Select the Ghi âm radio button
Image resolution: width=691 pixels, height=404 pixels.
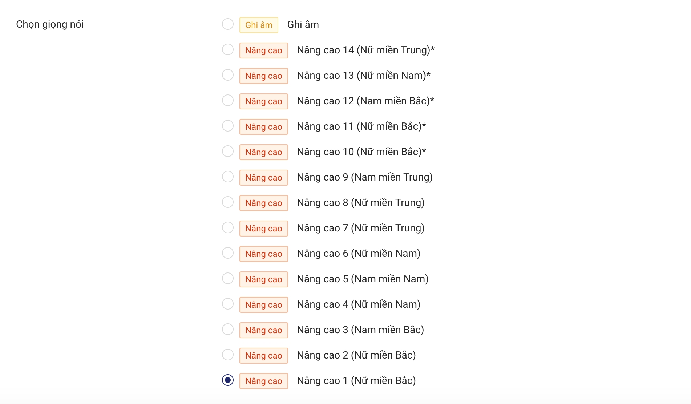point(228,24)
